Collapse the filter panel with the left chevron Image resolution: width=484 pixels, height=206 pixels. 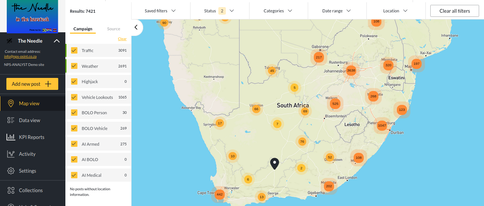click(136, 27)
